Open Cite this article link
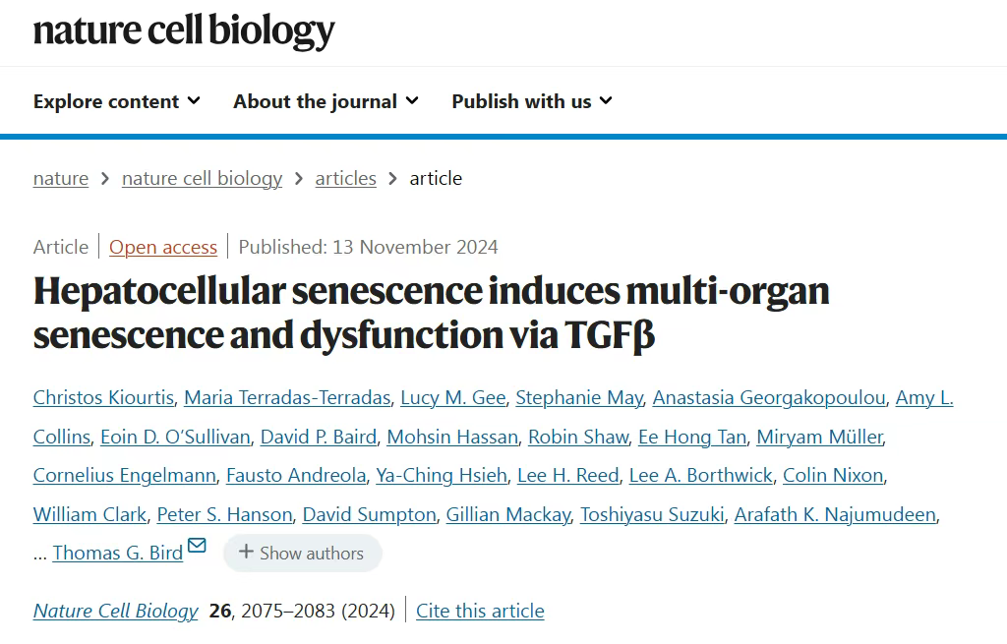1007x644 pixels. point(480,611)
